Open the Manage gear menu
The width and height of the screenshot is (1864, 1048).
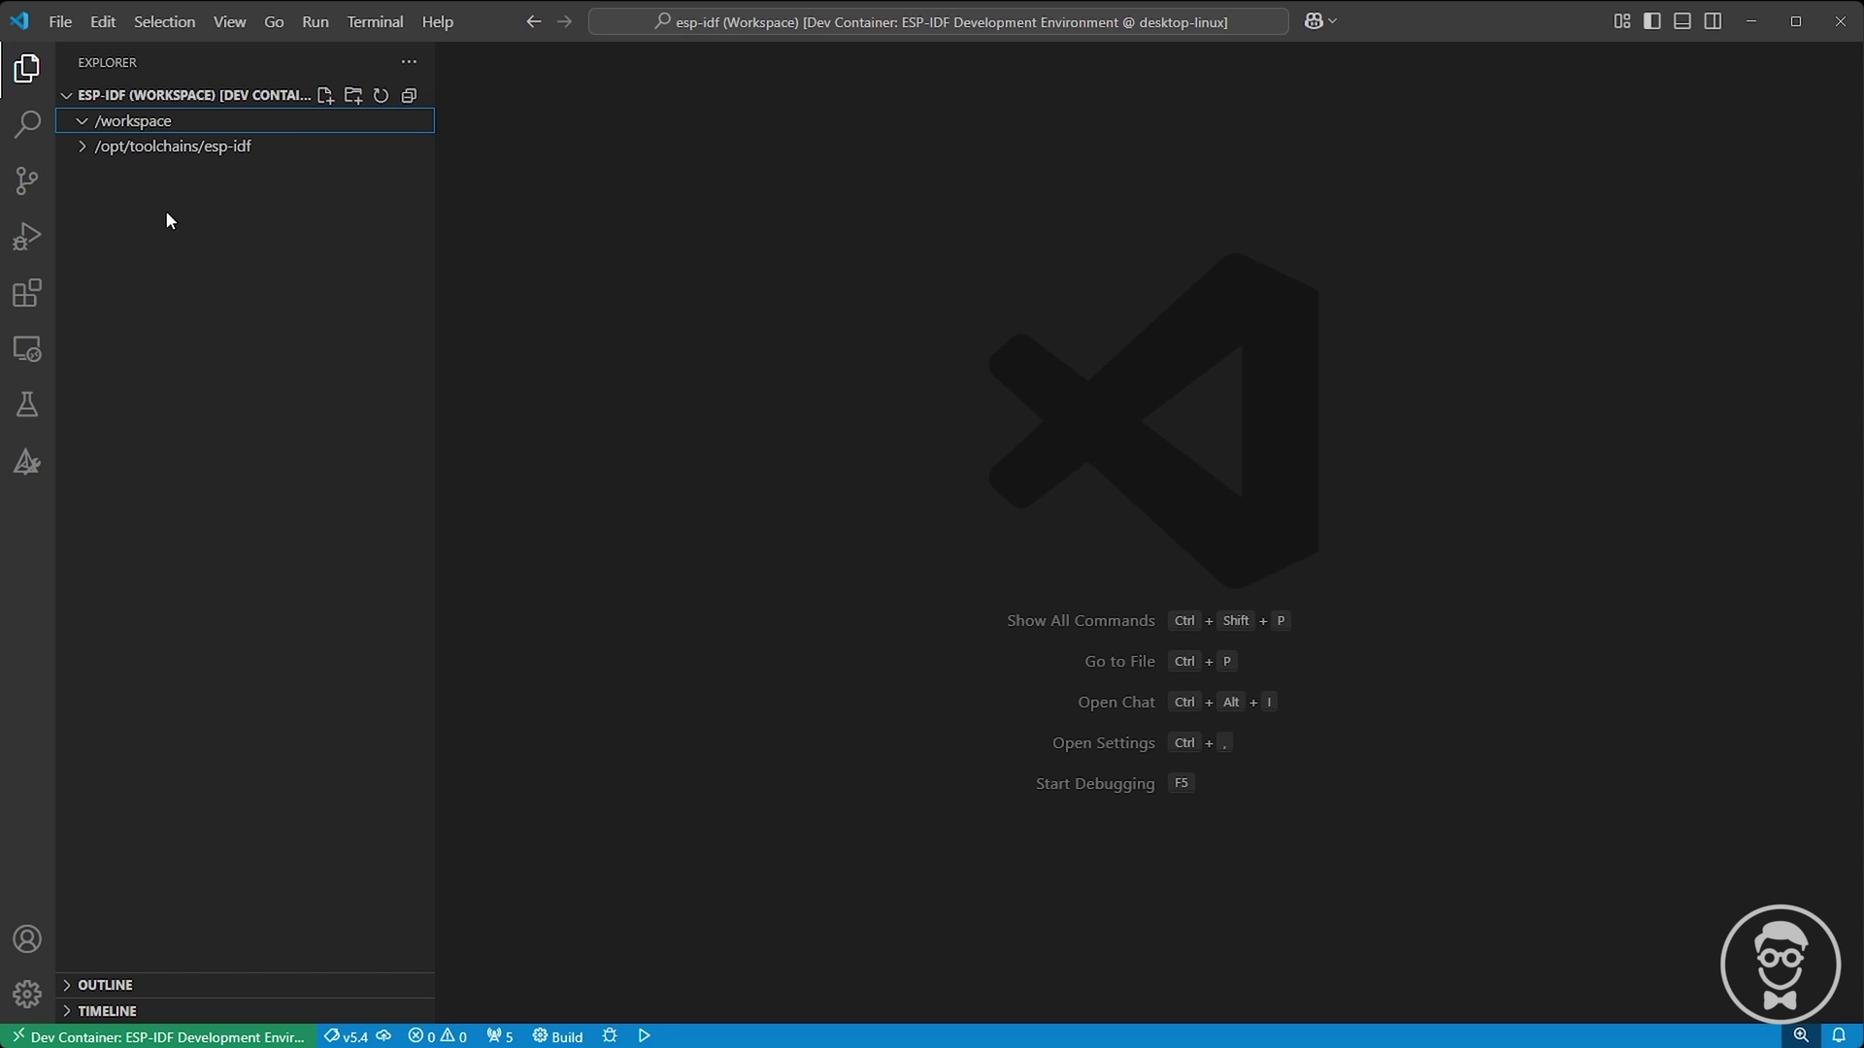[x=27, y=995]
